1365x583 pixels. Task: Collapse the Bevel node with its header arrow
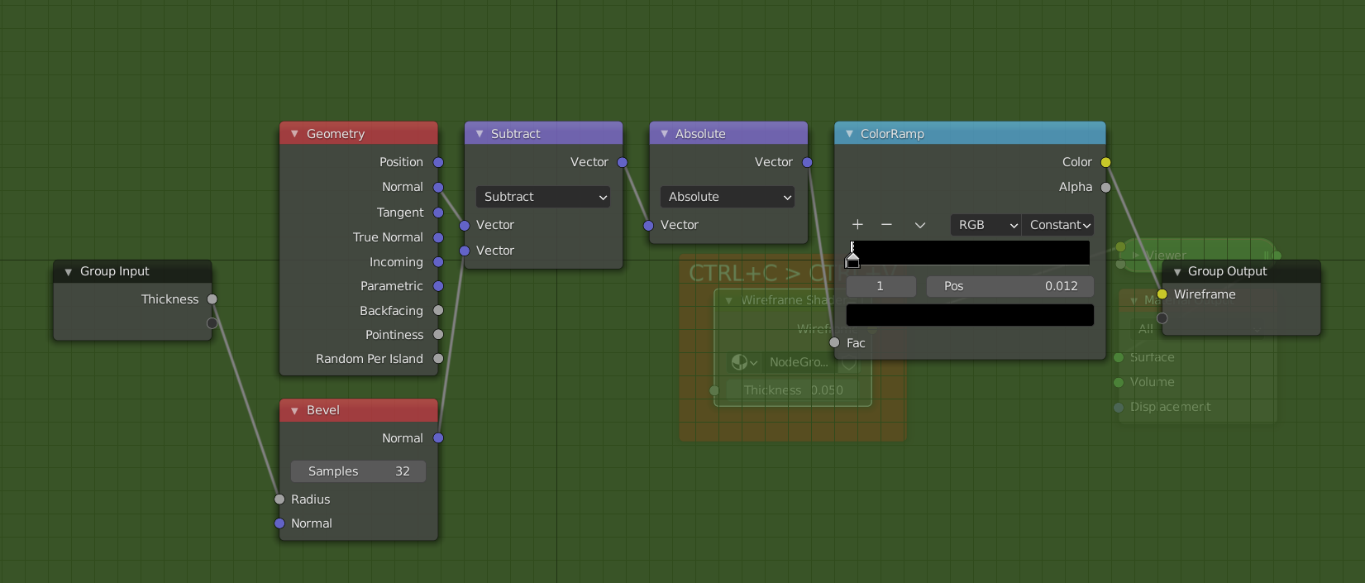pyautogui.click(x=294, y=410)
